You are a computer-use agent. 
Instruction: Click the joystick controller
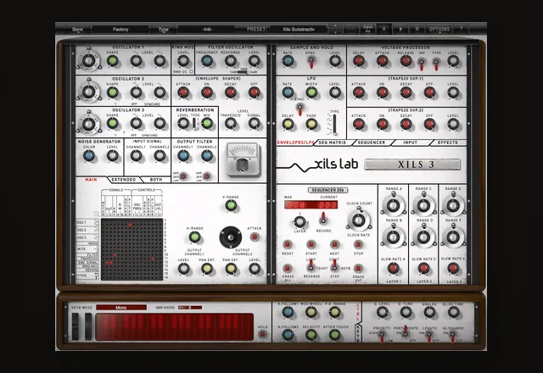click(x=231, y=237)
